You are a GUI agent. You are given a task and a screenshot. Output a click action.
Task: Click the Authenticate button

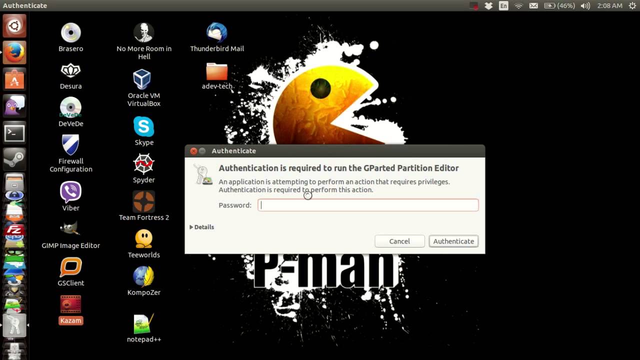(x=453, y=241)
